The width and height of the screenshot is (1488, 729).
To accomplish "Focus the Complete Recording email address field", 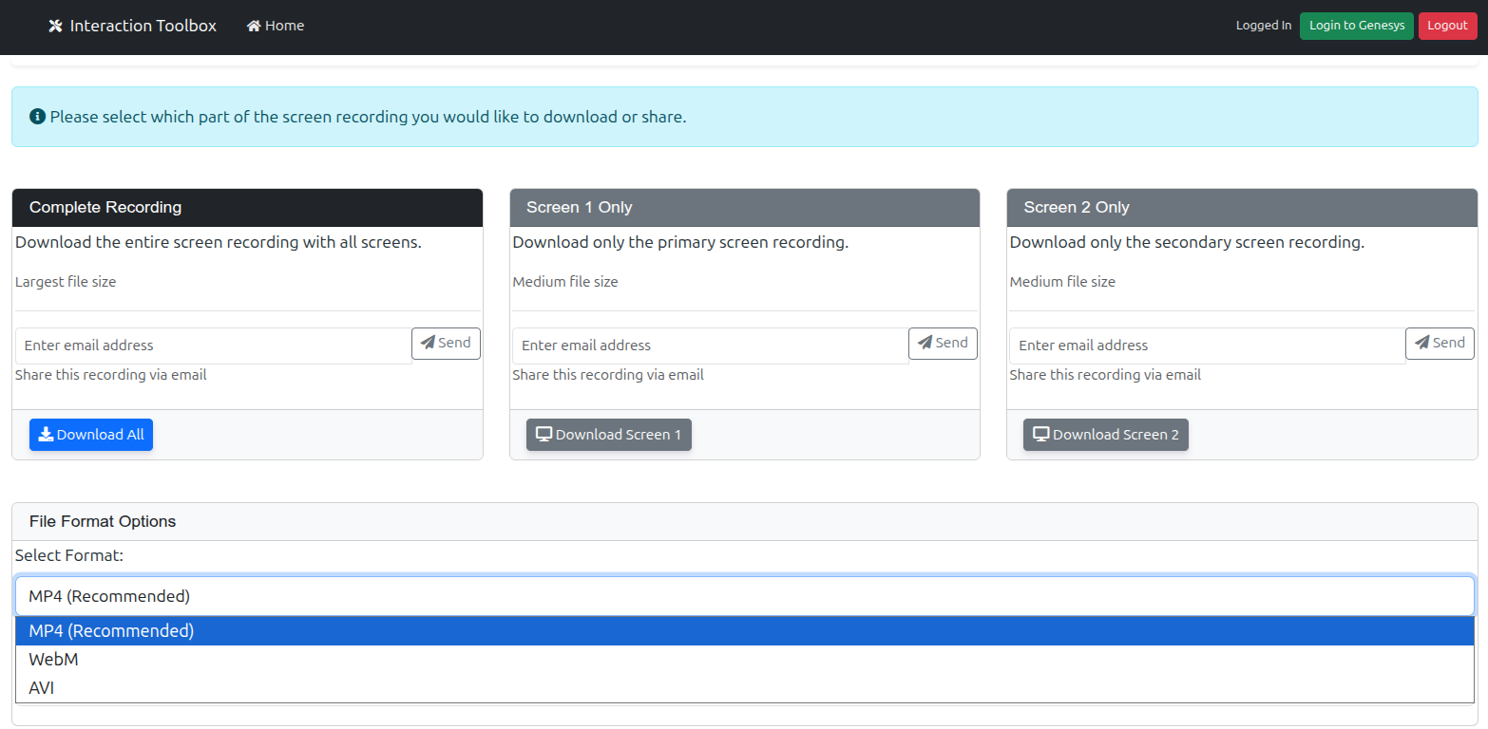I will point(213,346).
